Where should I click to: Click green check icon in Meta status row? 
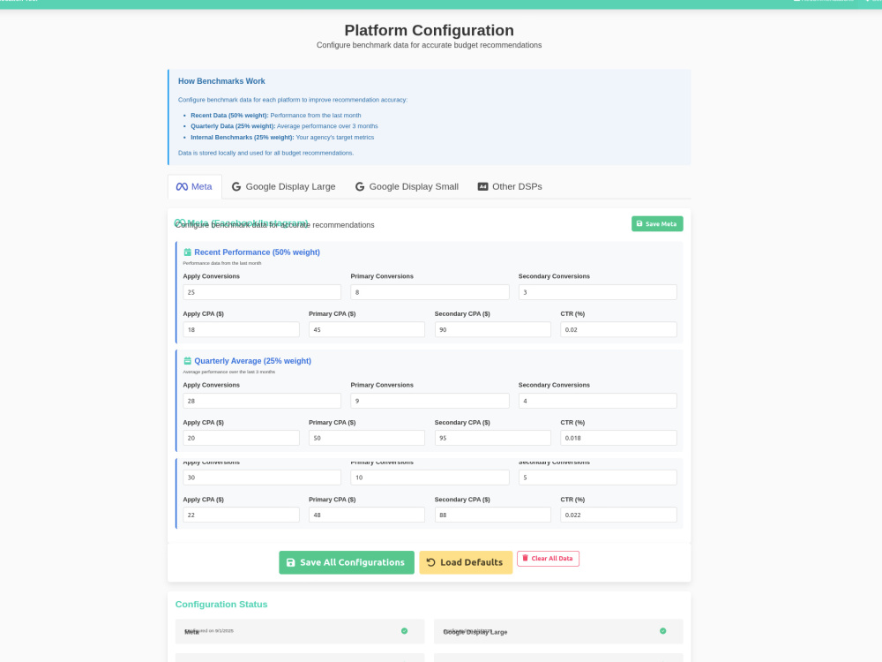point(405,631)
